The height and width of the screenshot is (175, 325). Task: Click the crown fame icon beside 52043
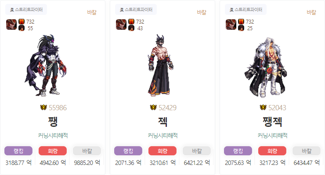(x=263, y=107)
